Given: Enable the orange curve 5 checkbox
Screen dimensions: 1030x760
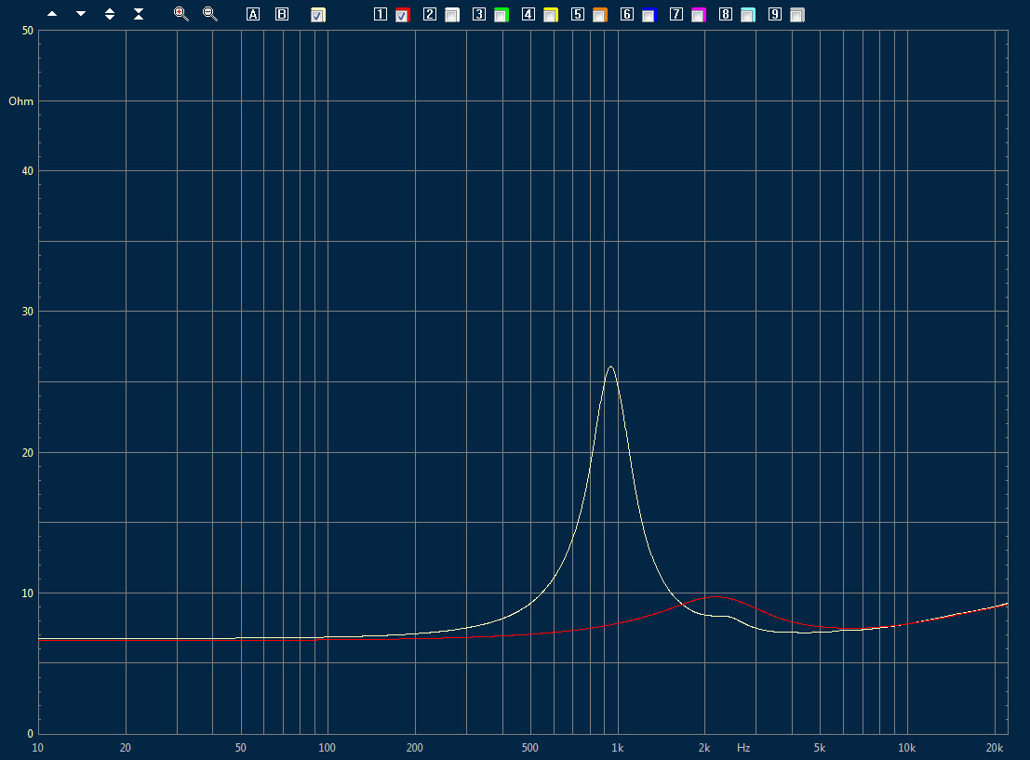Looking at the screenshot, I should 599,15.
